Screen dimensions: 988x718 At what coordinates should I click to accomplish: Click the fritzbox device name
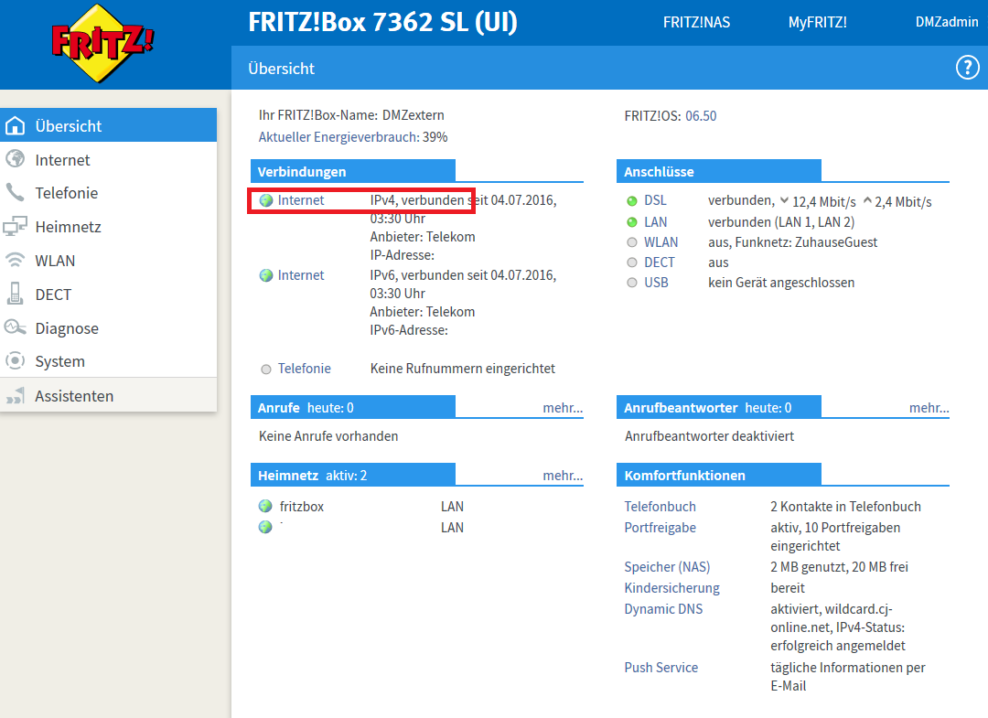301,507
